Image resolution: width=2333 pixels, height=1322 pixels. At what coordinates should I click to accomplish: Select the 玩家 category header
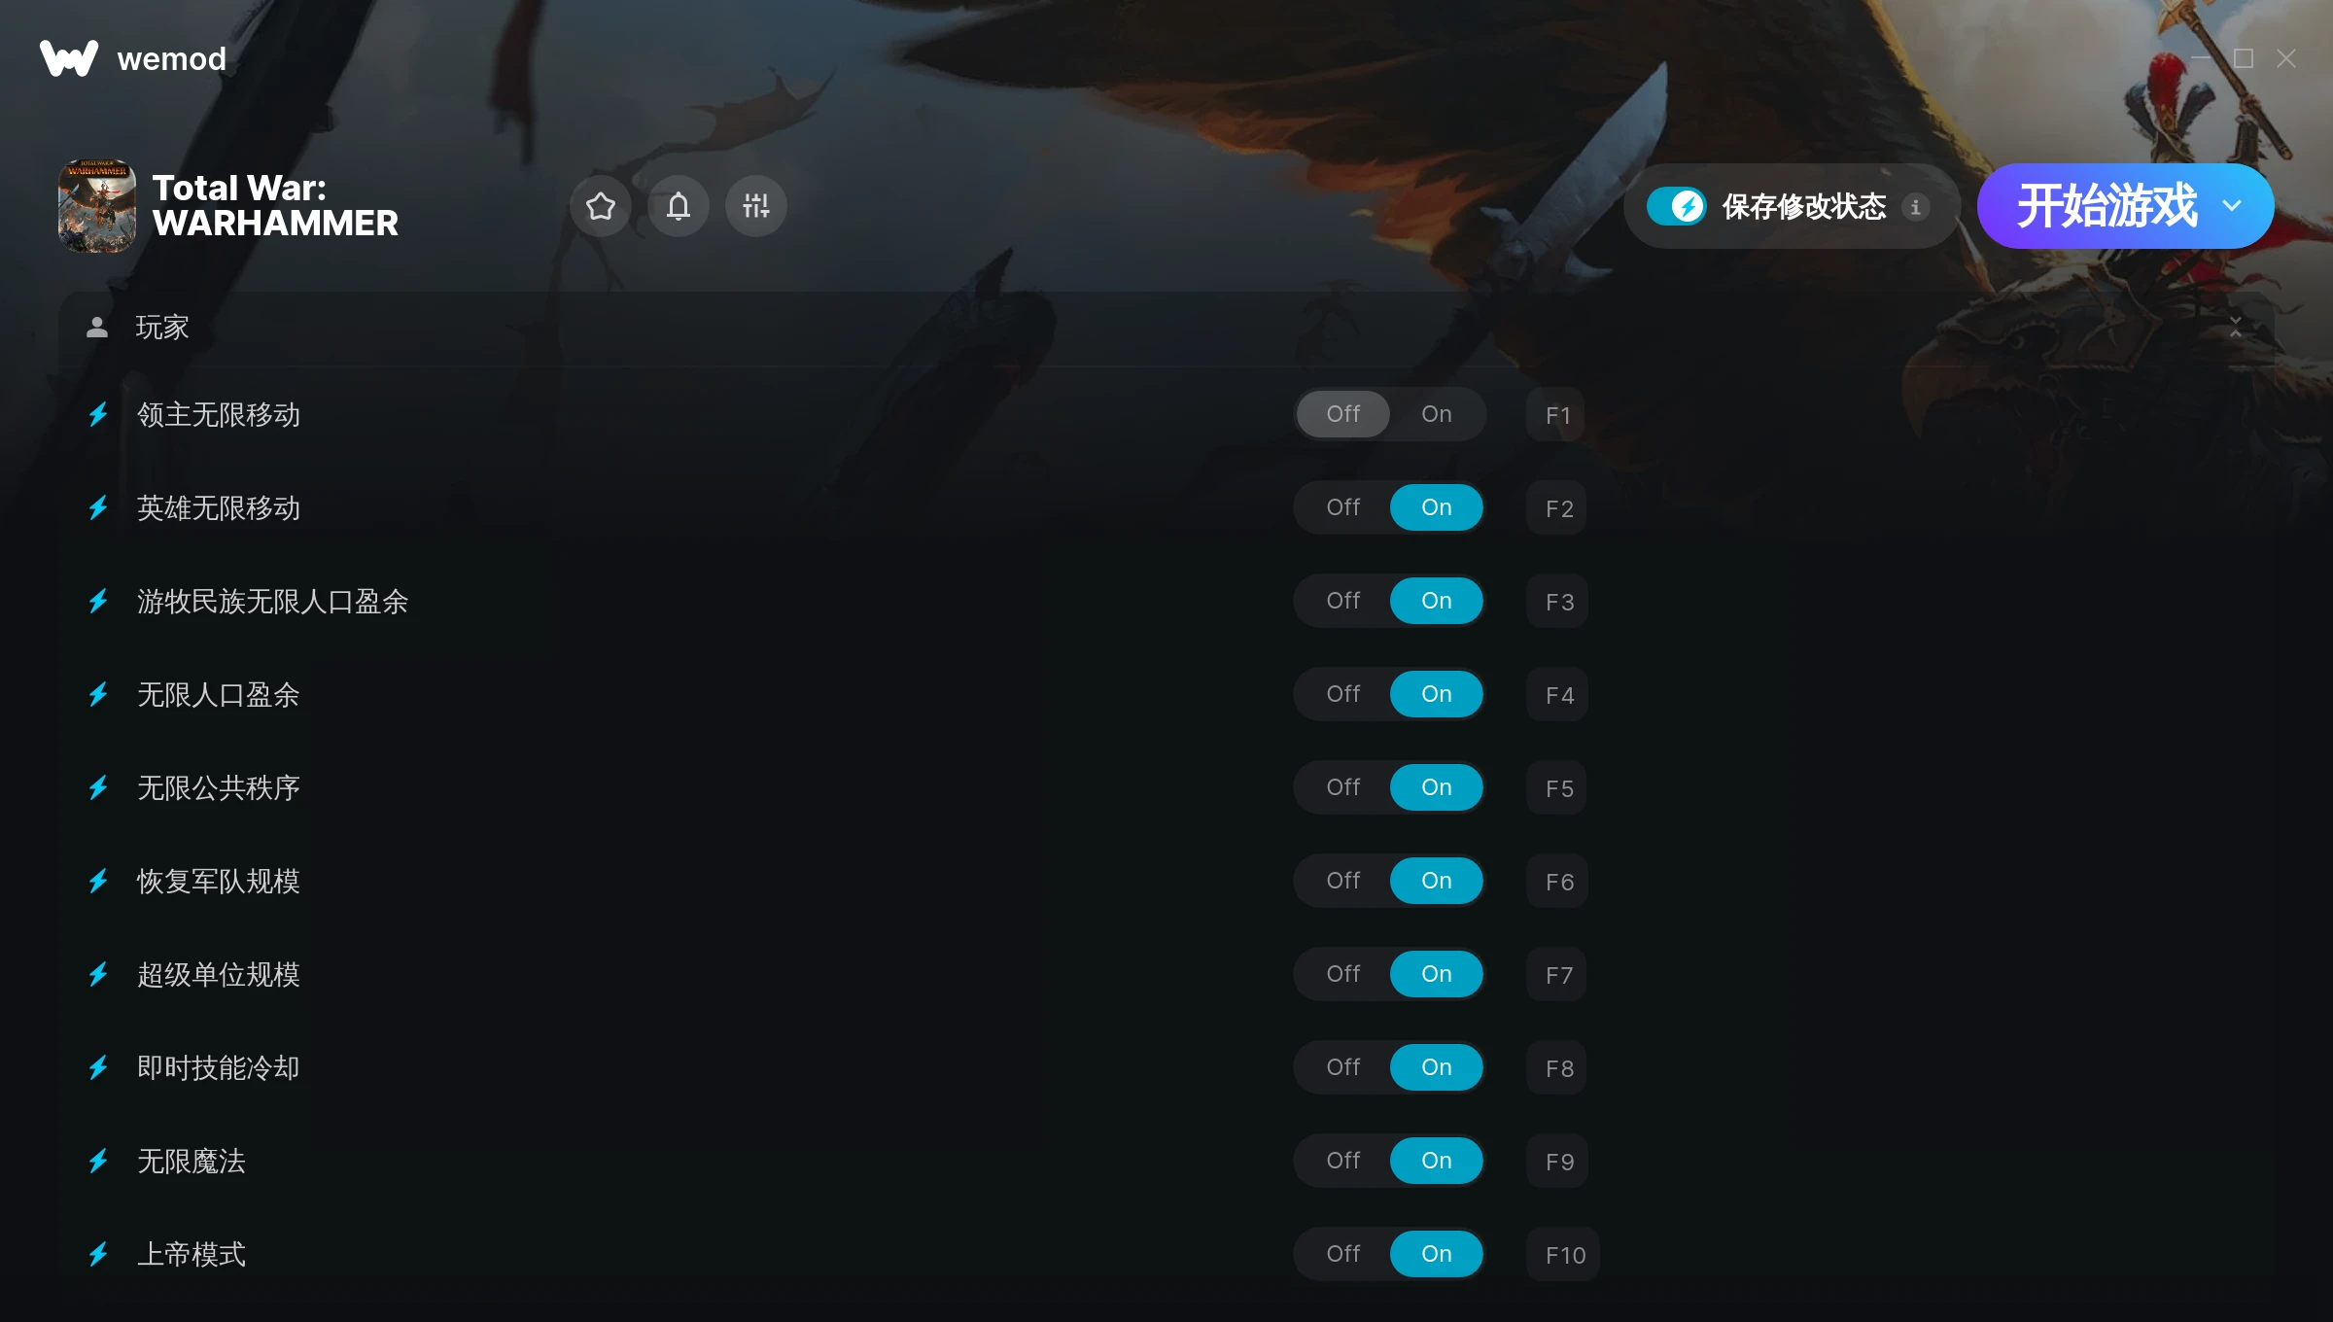(x=1166, y=328)
